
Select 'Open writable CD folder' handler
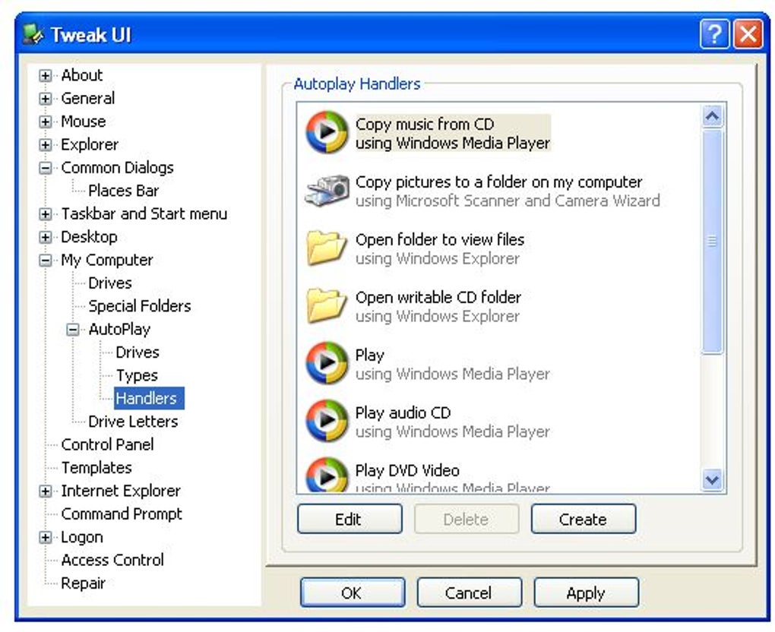point(438,298)
